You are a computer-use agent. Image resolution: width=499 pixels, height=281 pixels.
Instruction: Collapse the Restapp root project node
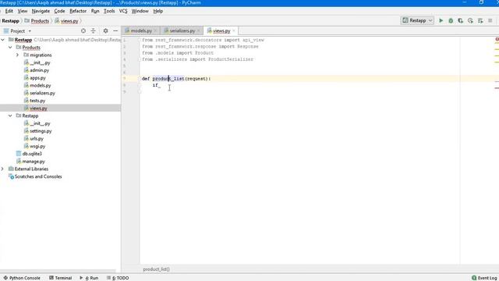coord(3,40)
